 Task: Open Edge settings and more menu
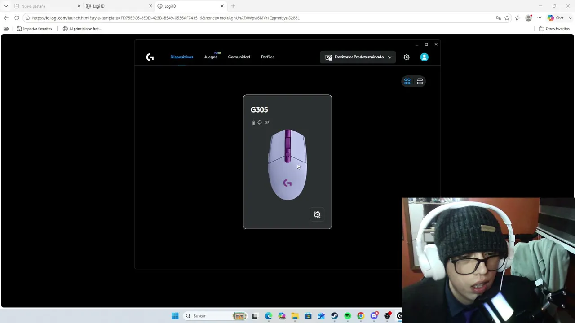coord(540,18)
